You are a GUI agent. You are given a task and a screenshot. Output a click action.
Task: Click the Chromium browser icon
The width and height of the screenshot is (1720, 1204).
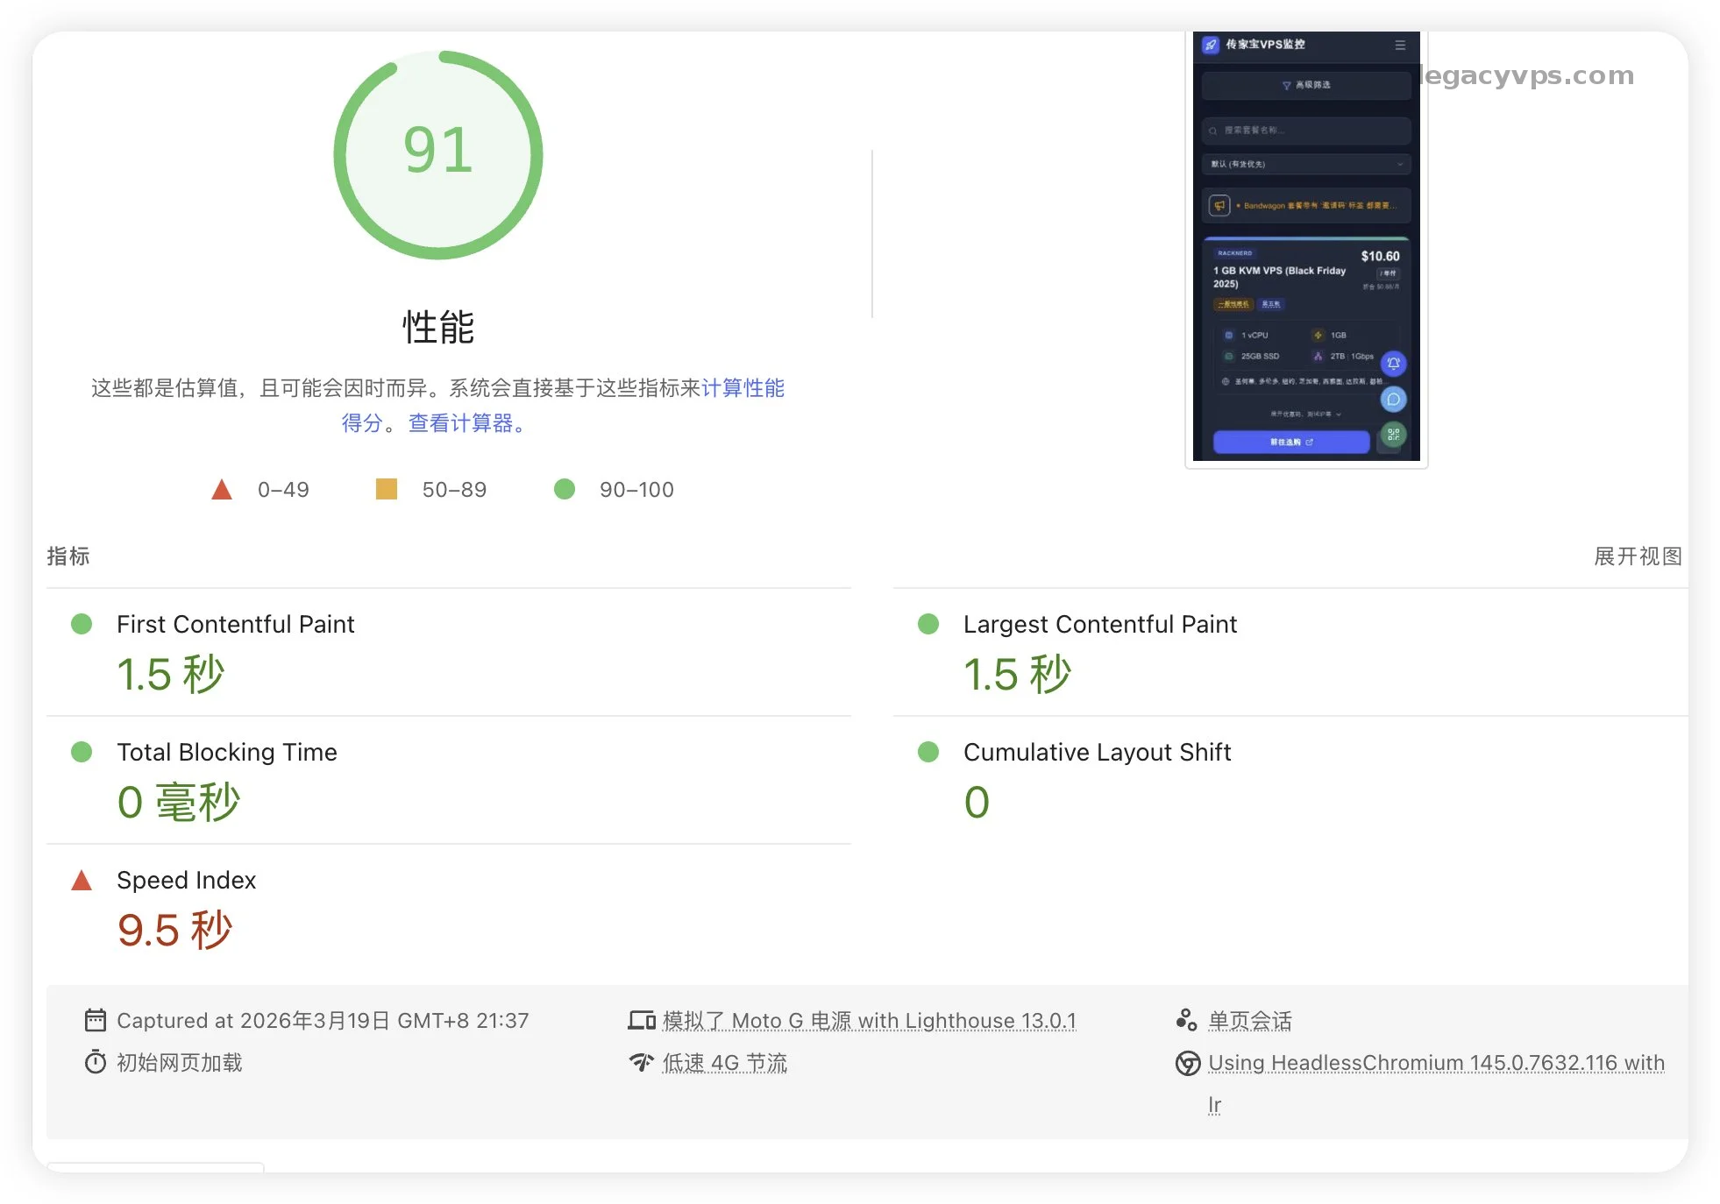click(1187, 1063)
